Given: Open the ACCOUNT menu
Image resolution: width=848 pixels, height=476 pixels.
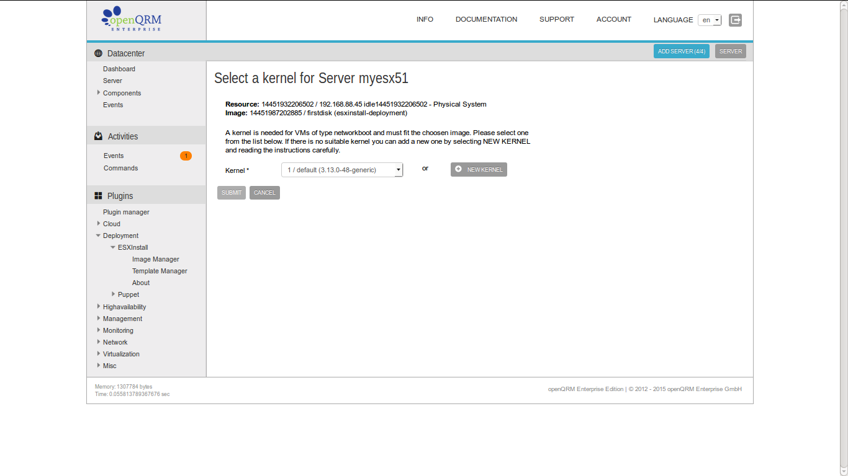Looking at the screenshot, I should point(614,19).
